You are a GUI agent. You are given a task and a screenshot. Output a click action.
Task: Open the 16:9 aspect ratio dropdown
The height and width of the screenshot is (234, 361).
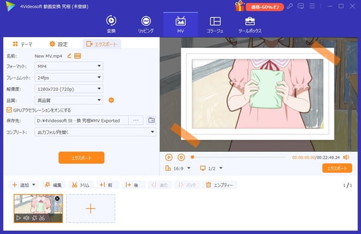pyautogui.click(x=177, y=169)
